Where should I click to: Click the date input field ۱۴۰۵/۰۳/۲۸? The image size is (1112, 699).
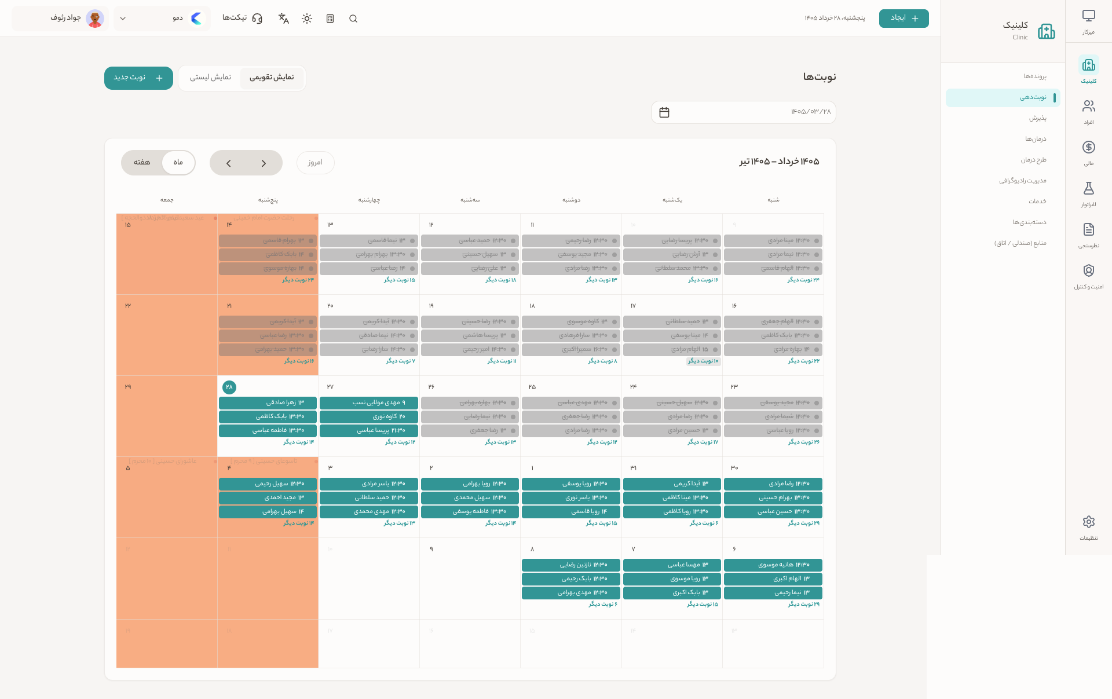click(743, 112)
